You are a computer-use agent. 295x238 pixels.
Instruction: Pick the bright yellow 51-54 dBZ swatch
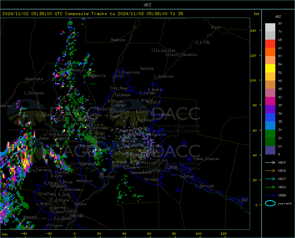point(270,68)
